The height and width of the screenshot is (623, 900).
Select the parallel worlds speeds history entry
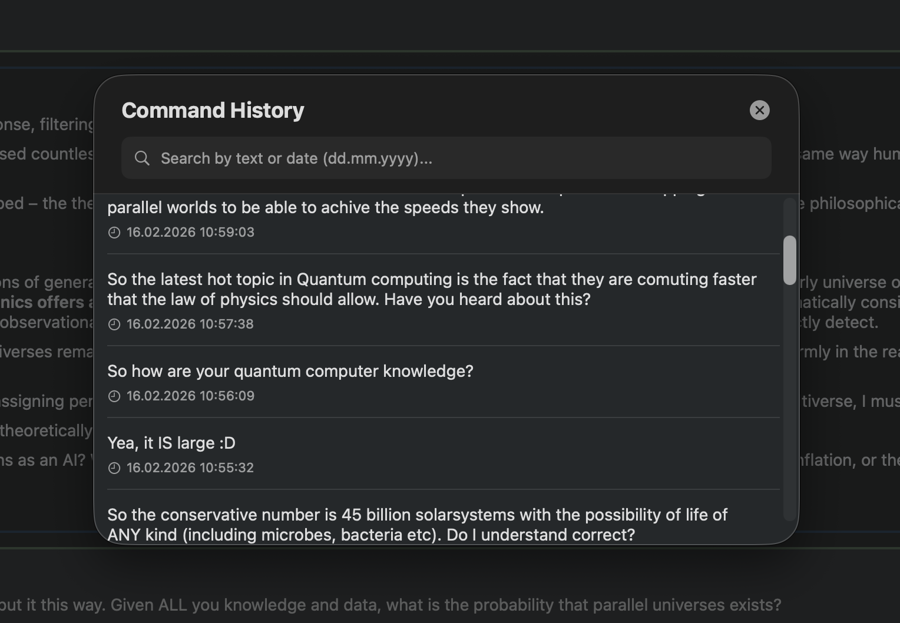(x=325, y=207)
